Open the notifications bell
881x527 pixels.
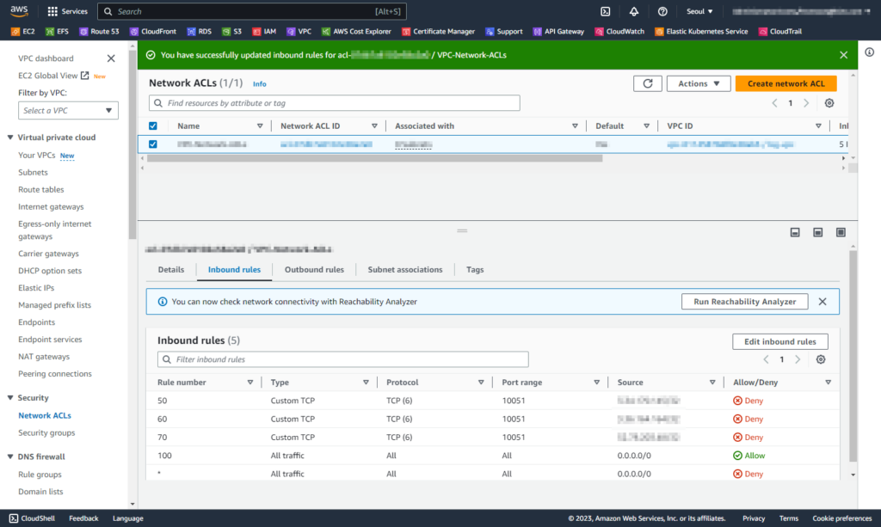634,11
